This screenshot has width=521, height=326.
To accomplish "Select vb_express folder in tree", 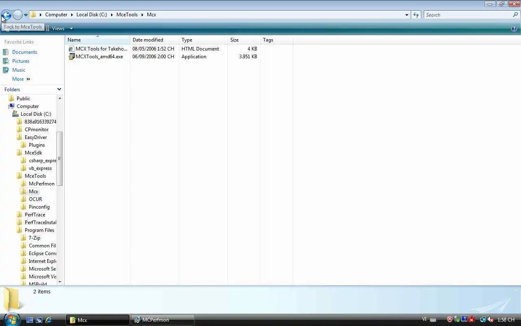I will click(x=40, y=168).
